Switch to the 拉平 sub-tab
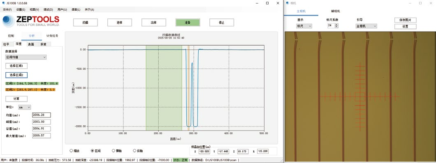The image size is (436, 163). (7, 44)
